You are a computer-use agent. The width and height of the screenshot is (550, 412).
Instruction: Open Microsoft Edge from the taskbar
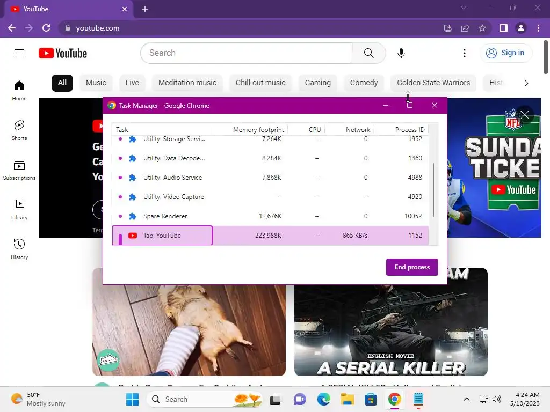[x=323, y=399]
